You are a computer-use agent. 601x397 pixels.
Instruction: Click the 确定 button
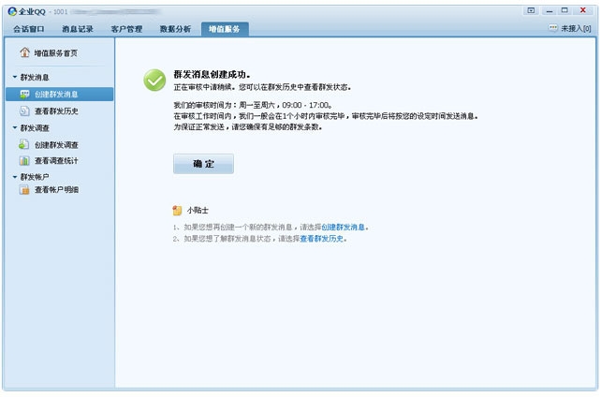[x=203, y=164]
